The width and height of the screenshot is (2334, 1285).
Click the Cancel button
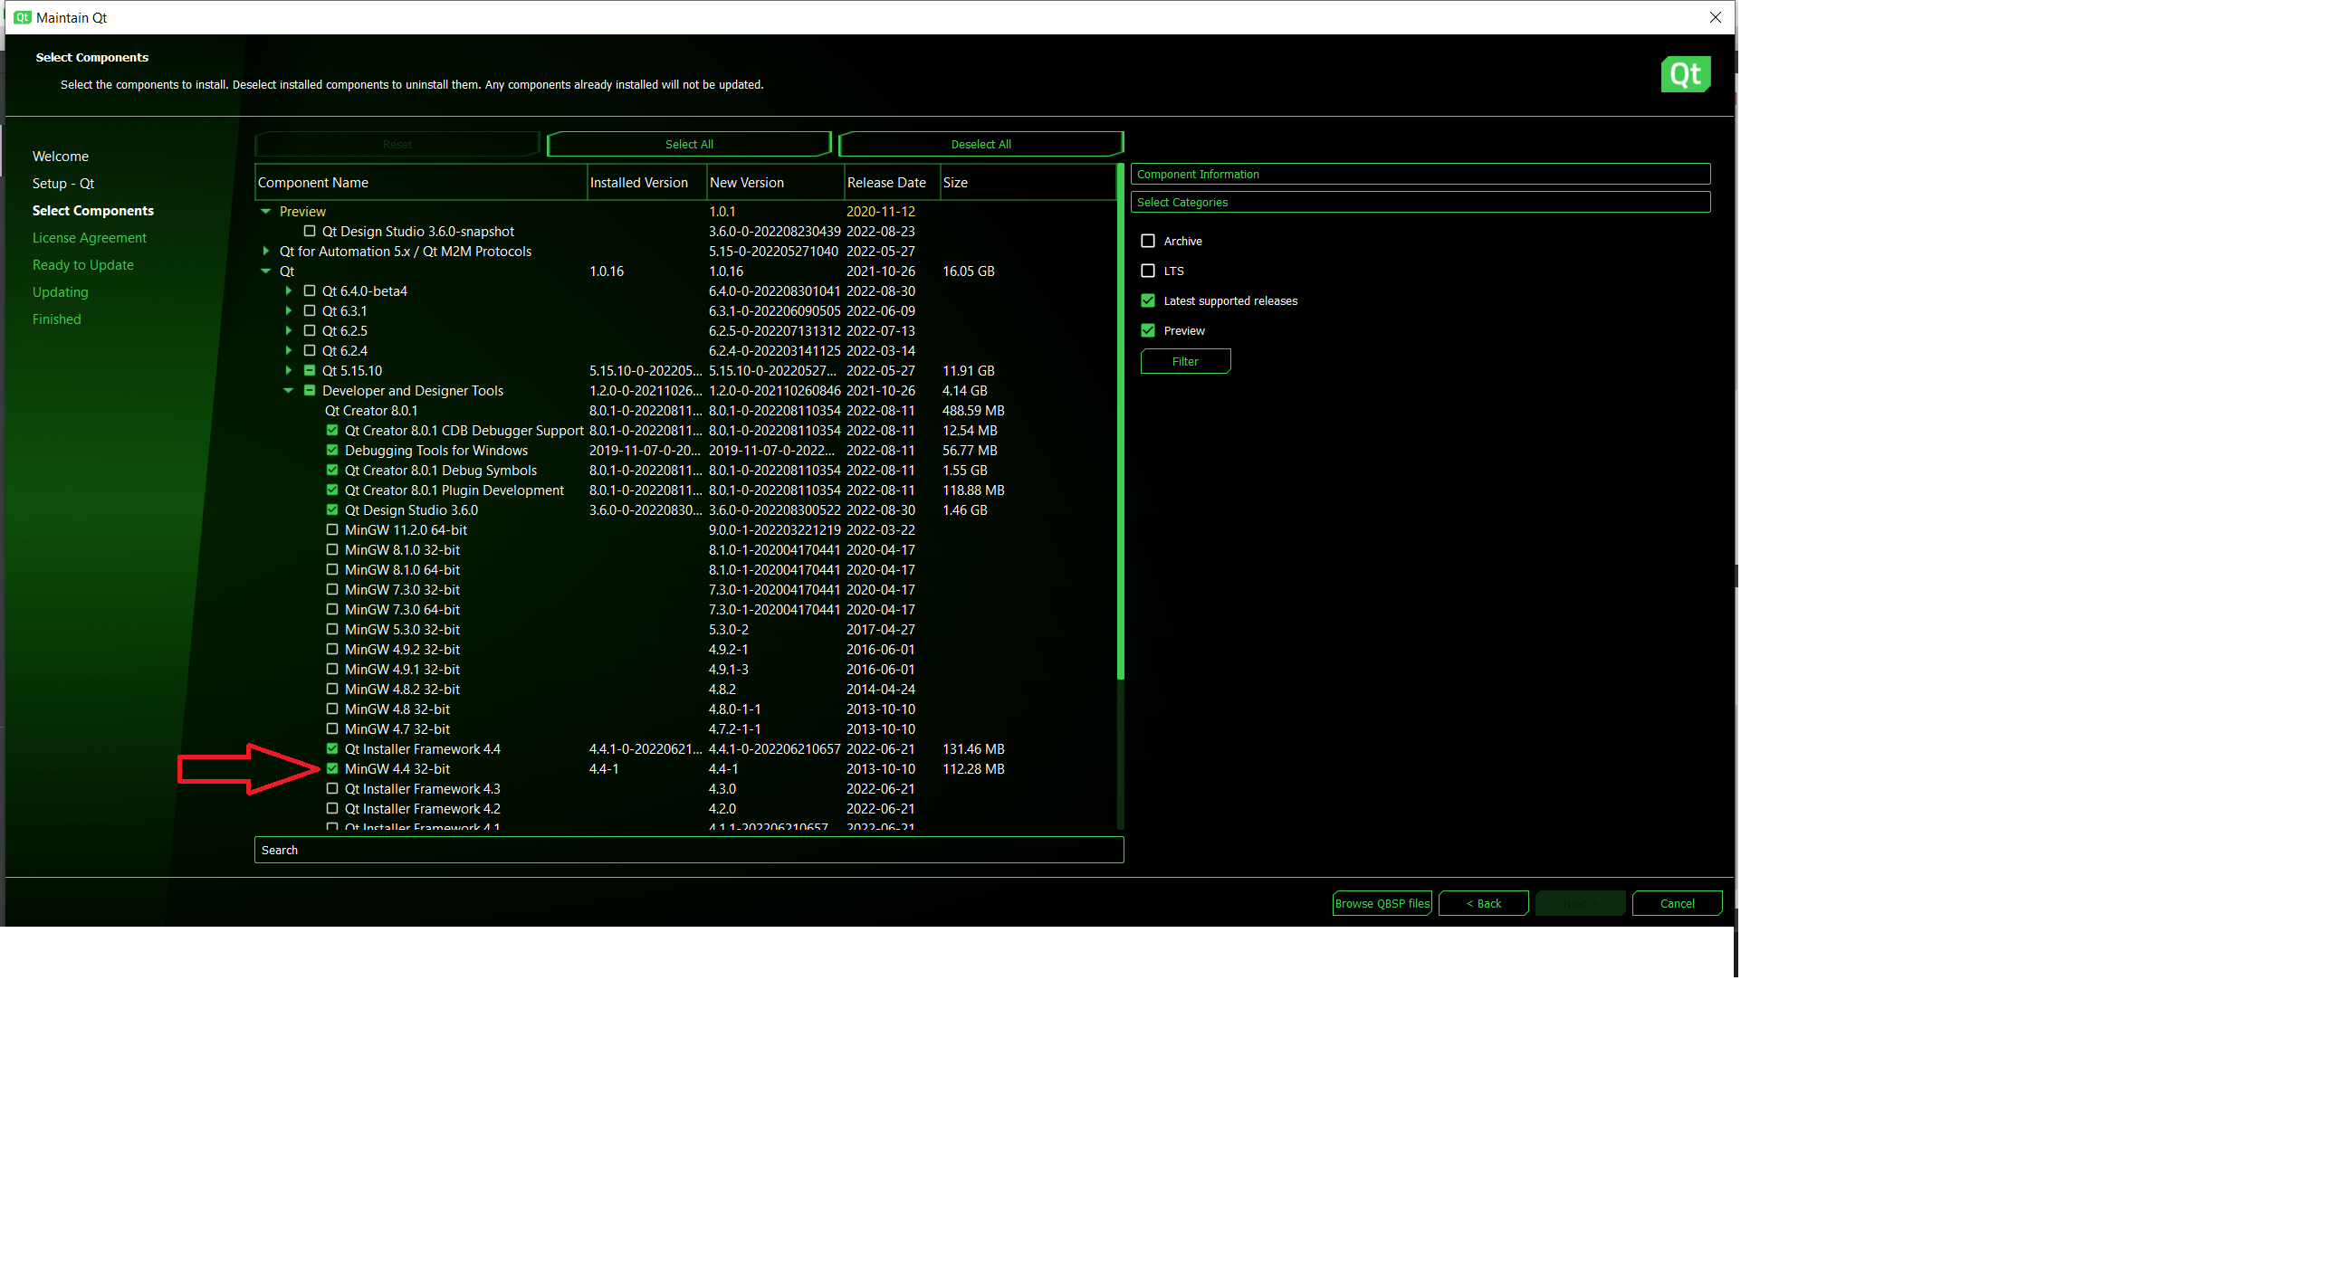coord(1677,904)
